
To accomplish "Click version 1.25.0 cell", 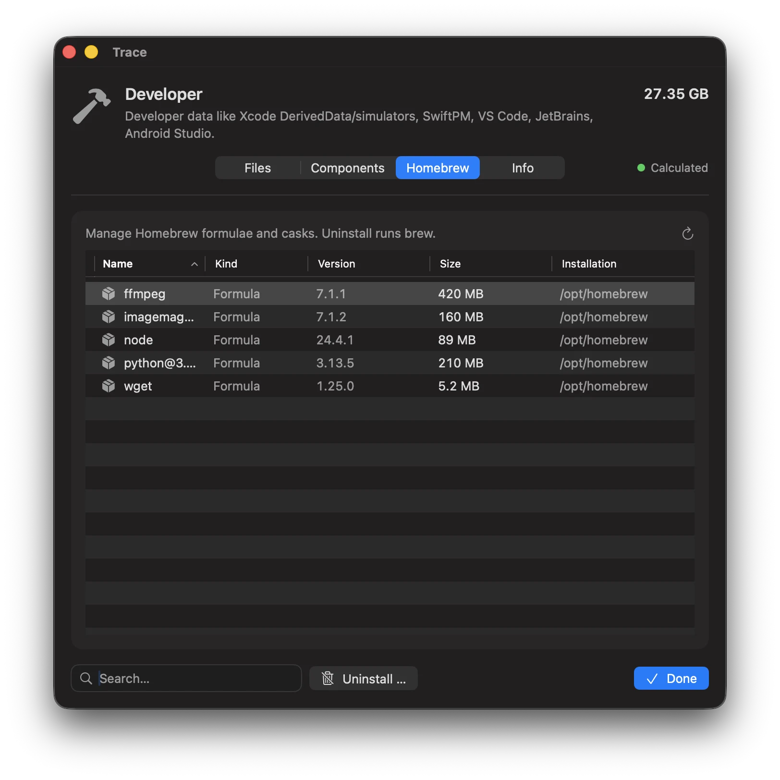I will [x=335, y=386].
